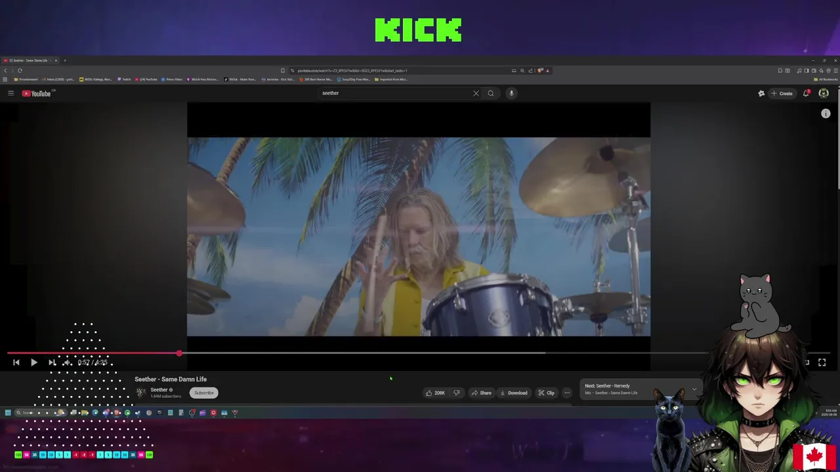
Task: Zoom icon in the address bar
Action: point(522,70)
